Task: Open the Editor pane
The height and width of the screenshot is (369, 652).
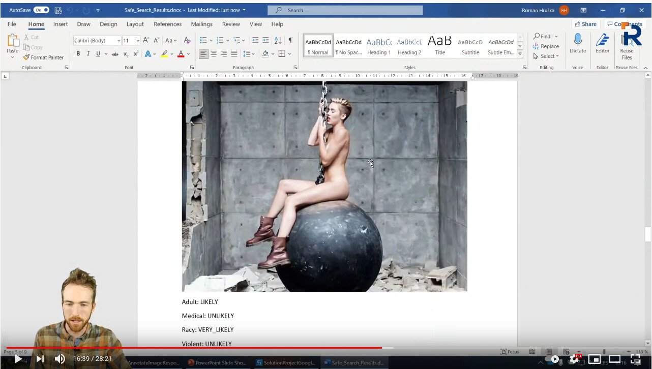Action: [603, 44]
